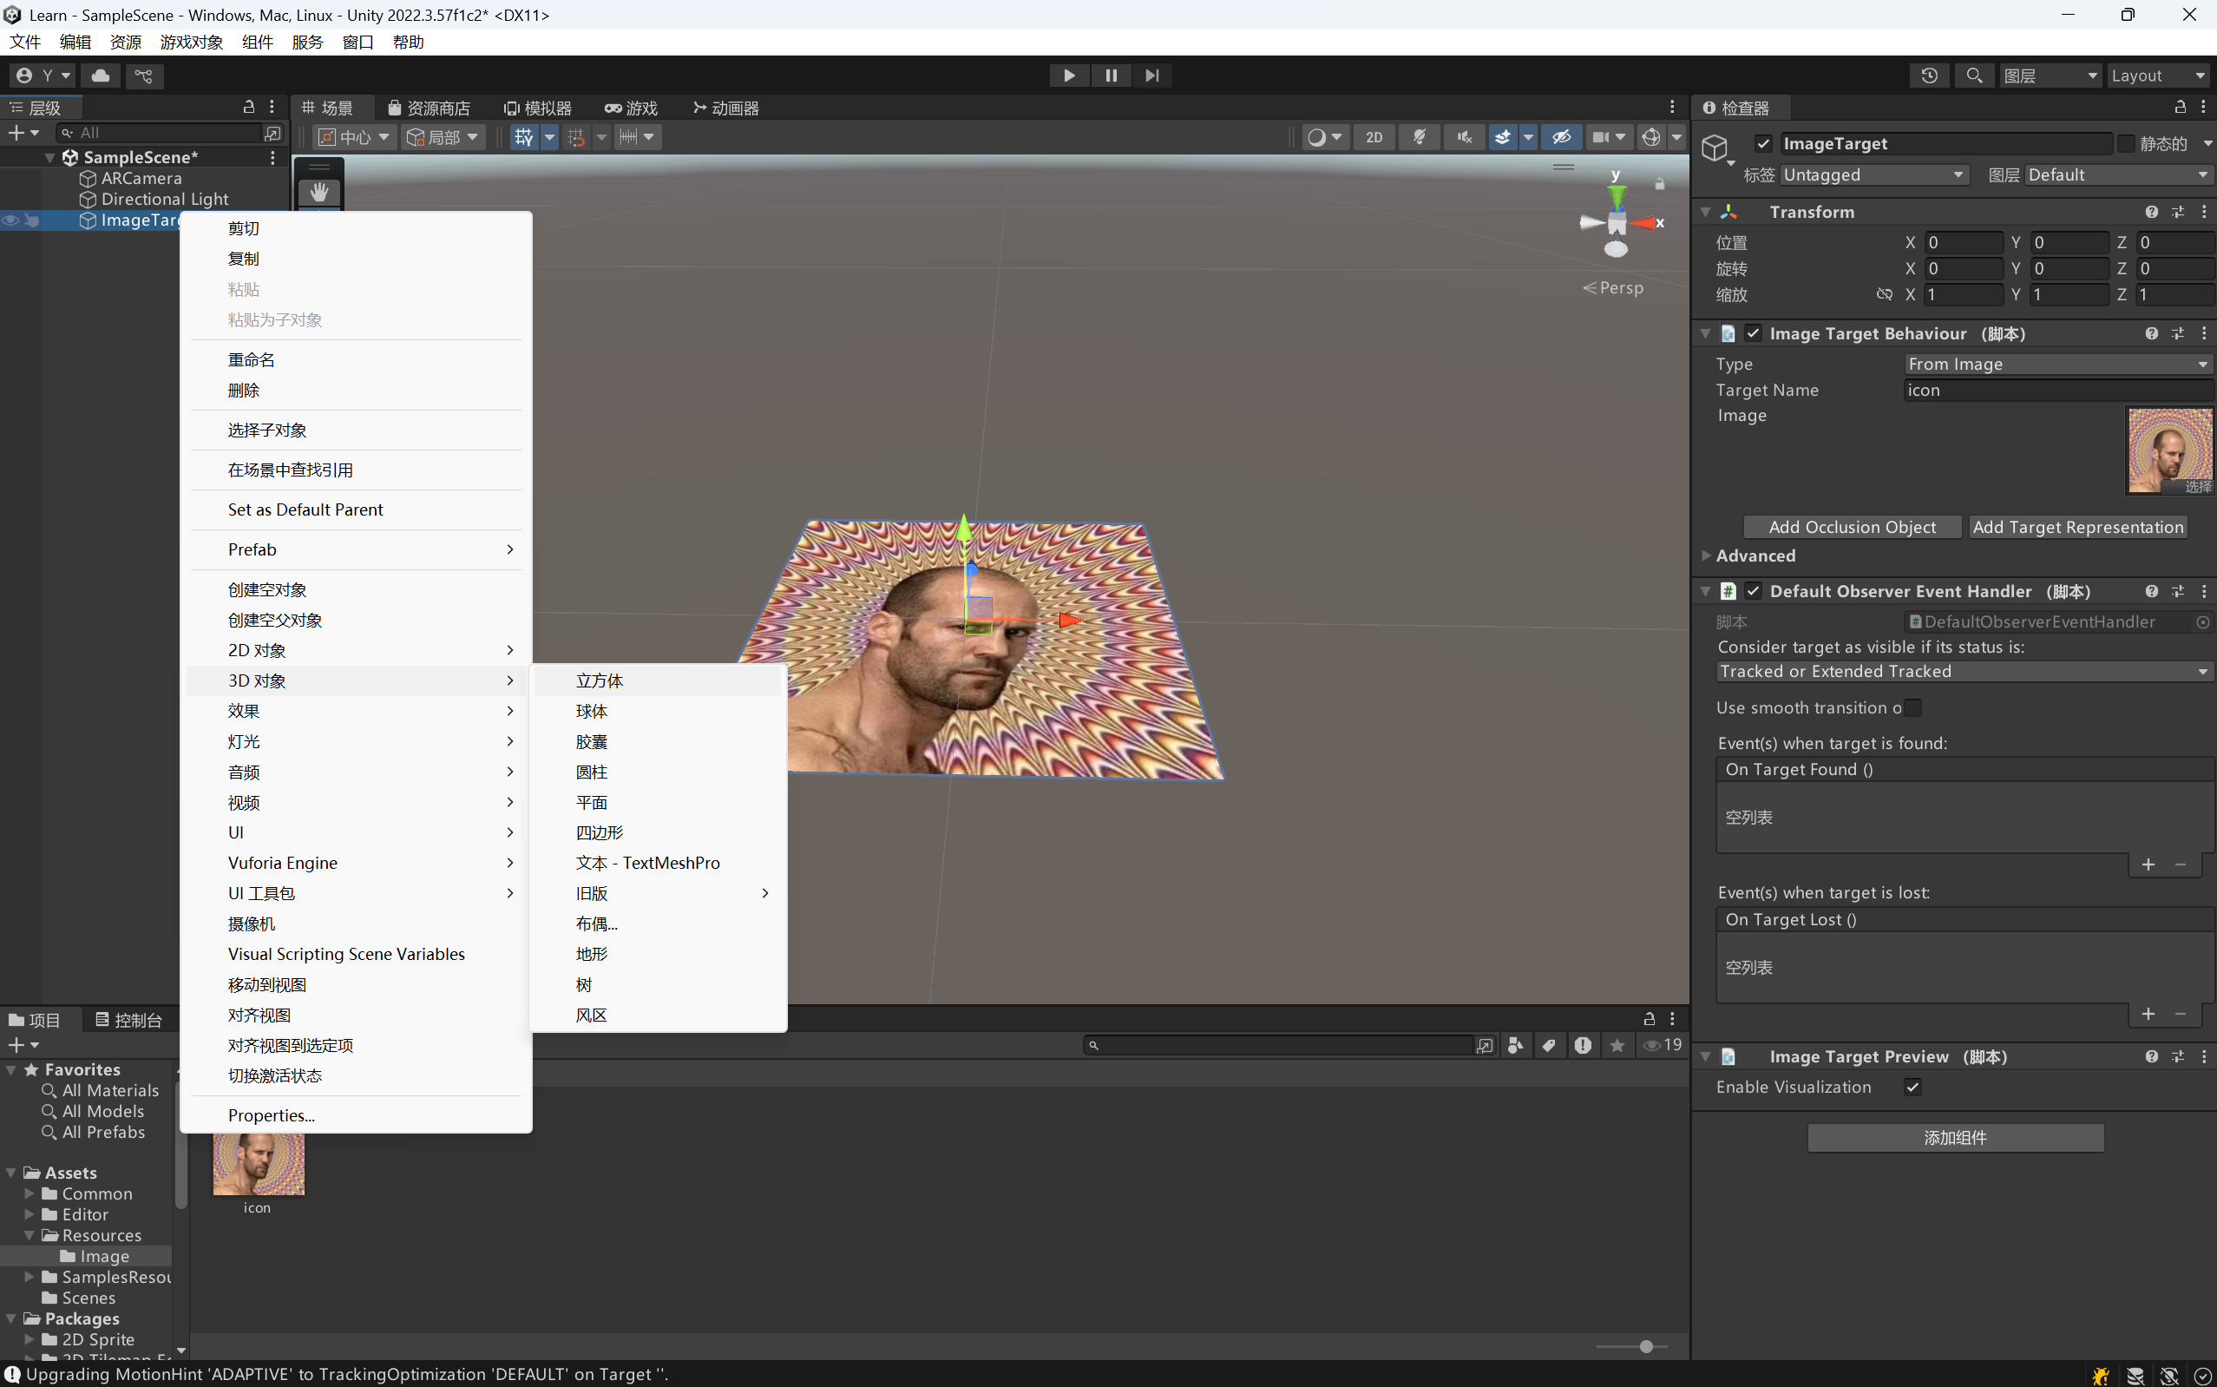Image resolution: width=2217 pixels, height=1387 pixels.
Task: Click the project thumbnail size slider
Action: point(1646,1346)
